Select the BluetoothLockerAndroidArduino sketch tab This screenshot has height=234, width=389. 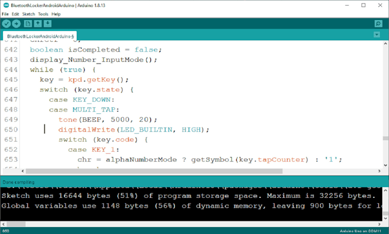pyautogui.click(x=40, y=36)
